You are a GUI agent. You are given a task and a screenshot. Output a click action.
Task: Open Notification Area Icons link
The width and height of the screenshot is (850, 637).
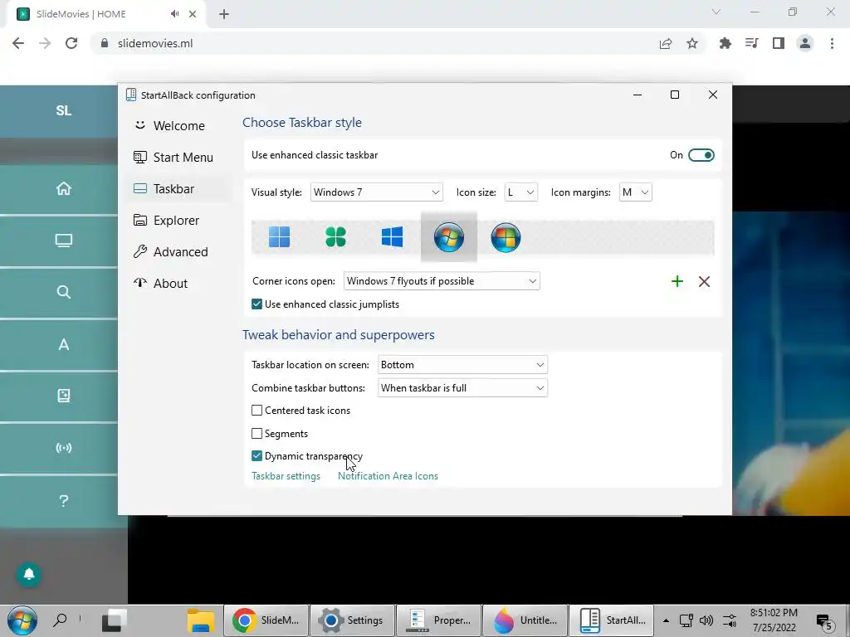click(388, 476)
